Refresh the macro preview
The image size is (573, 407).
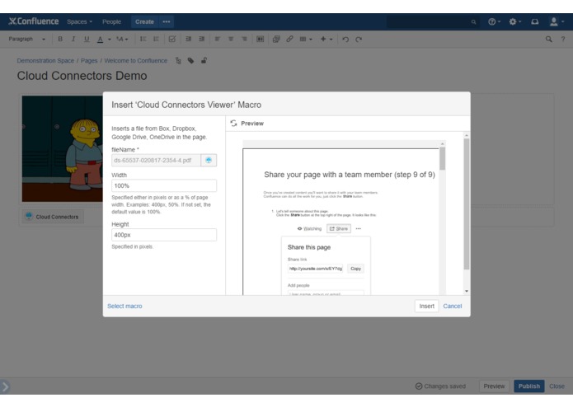pyautogui.click(x=233, y=124)
